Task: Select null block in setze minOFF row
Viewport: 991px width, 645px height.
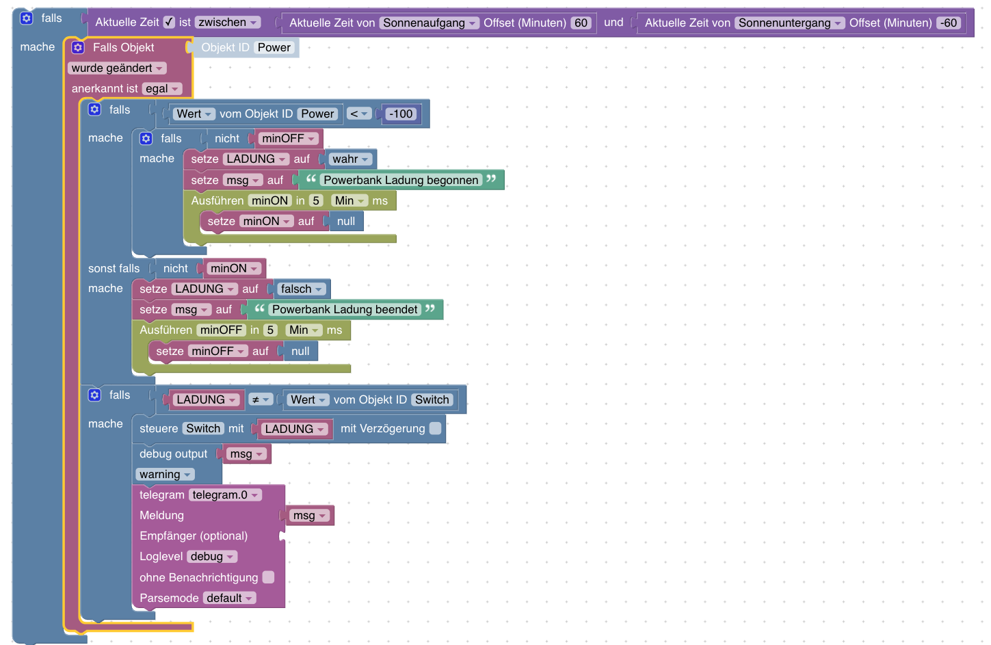Action: 300,351
